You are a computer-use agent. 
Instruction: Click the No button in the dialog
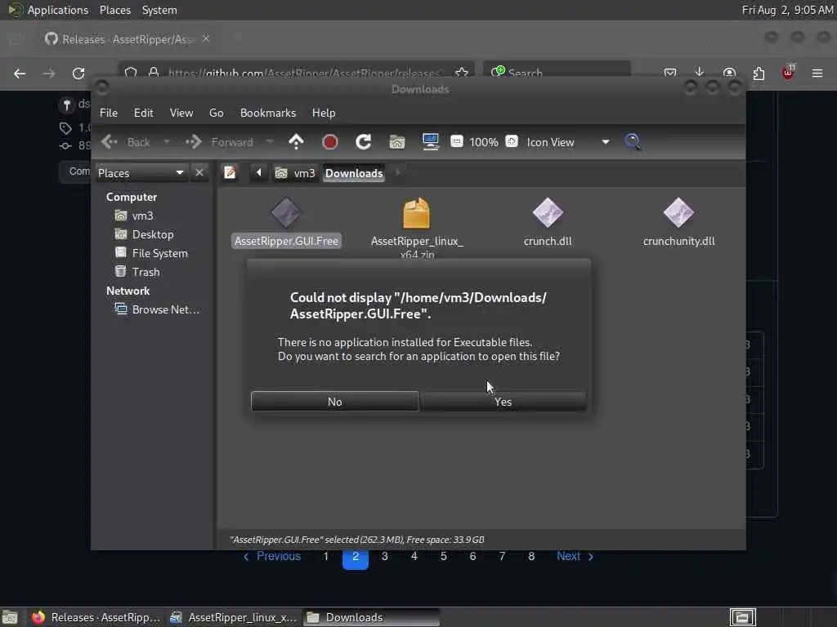click(334, 402)
